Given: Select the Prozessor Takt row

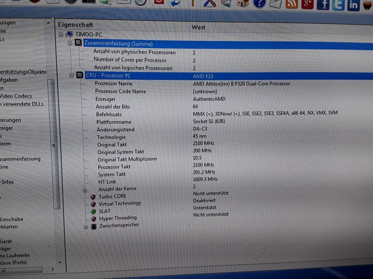Looking at the screenshot, I should 114,167.
